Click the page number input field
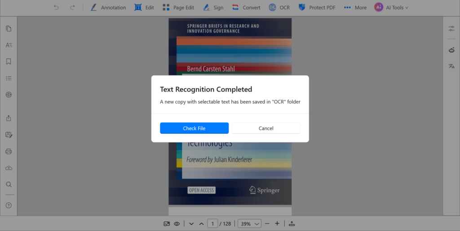Image resolution: width=460 pixels, height=231 pixels. click(x=213, y=223)
